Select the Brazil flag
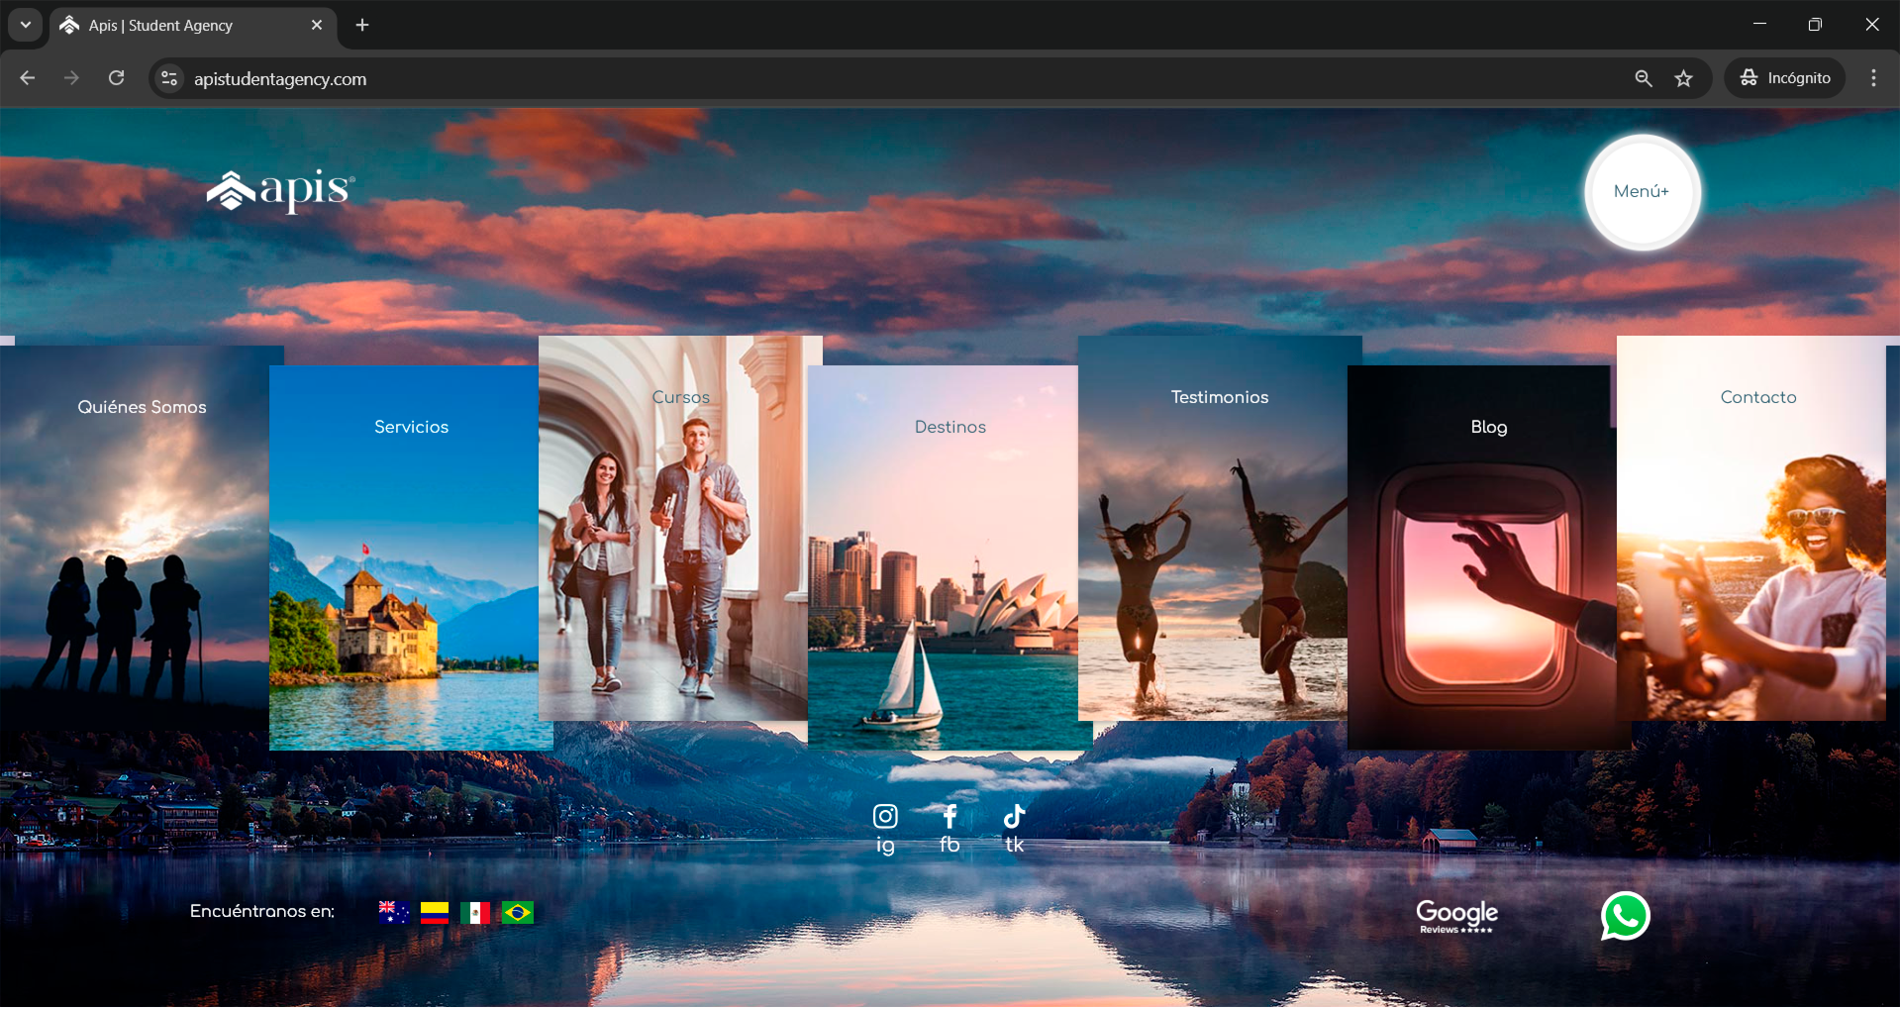 (517, 912)
